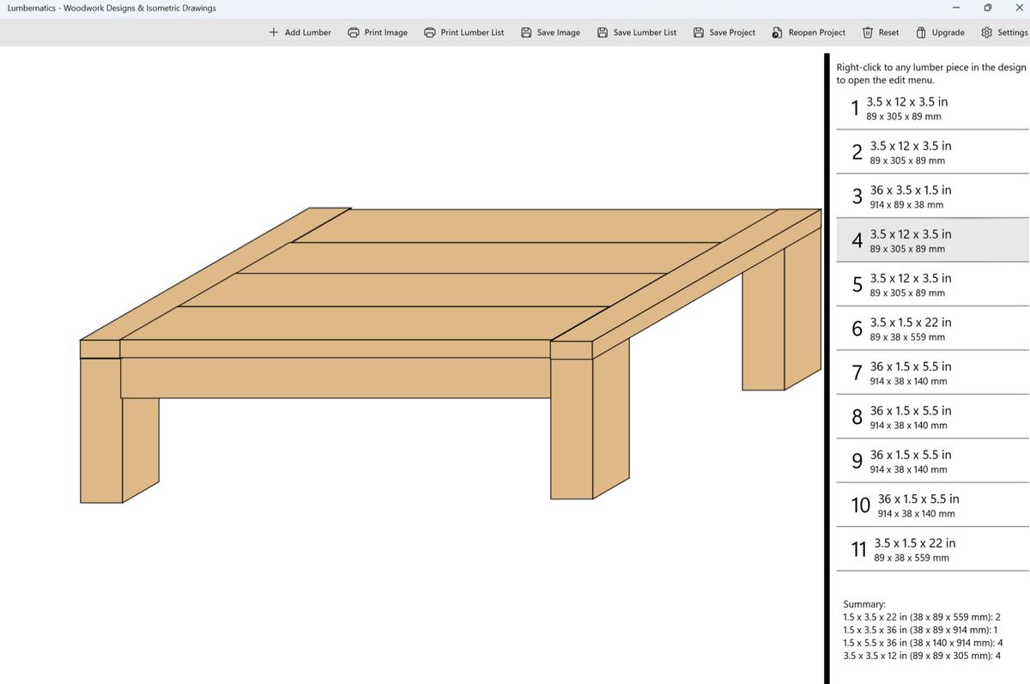Select lumber item 7 in list
Viewport: 1030px width, 684px height.
932,372
